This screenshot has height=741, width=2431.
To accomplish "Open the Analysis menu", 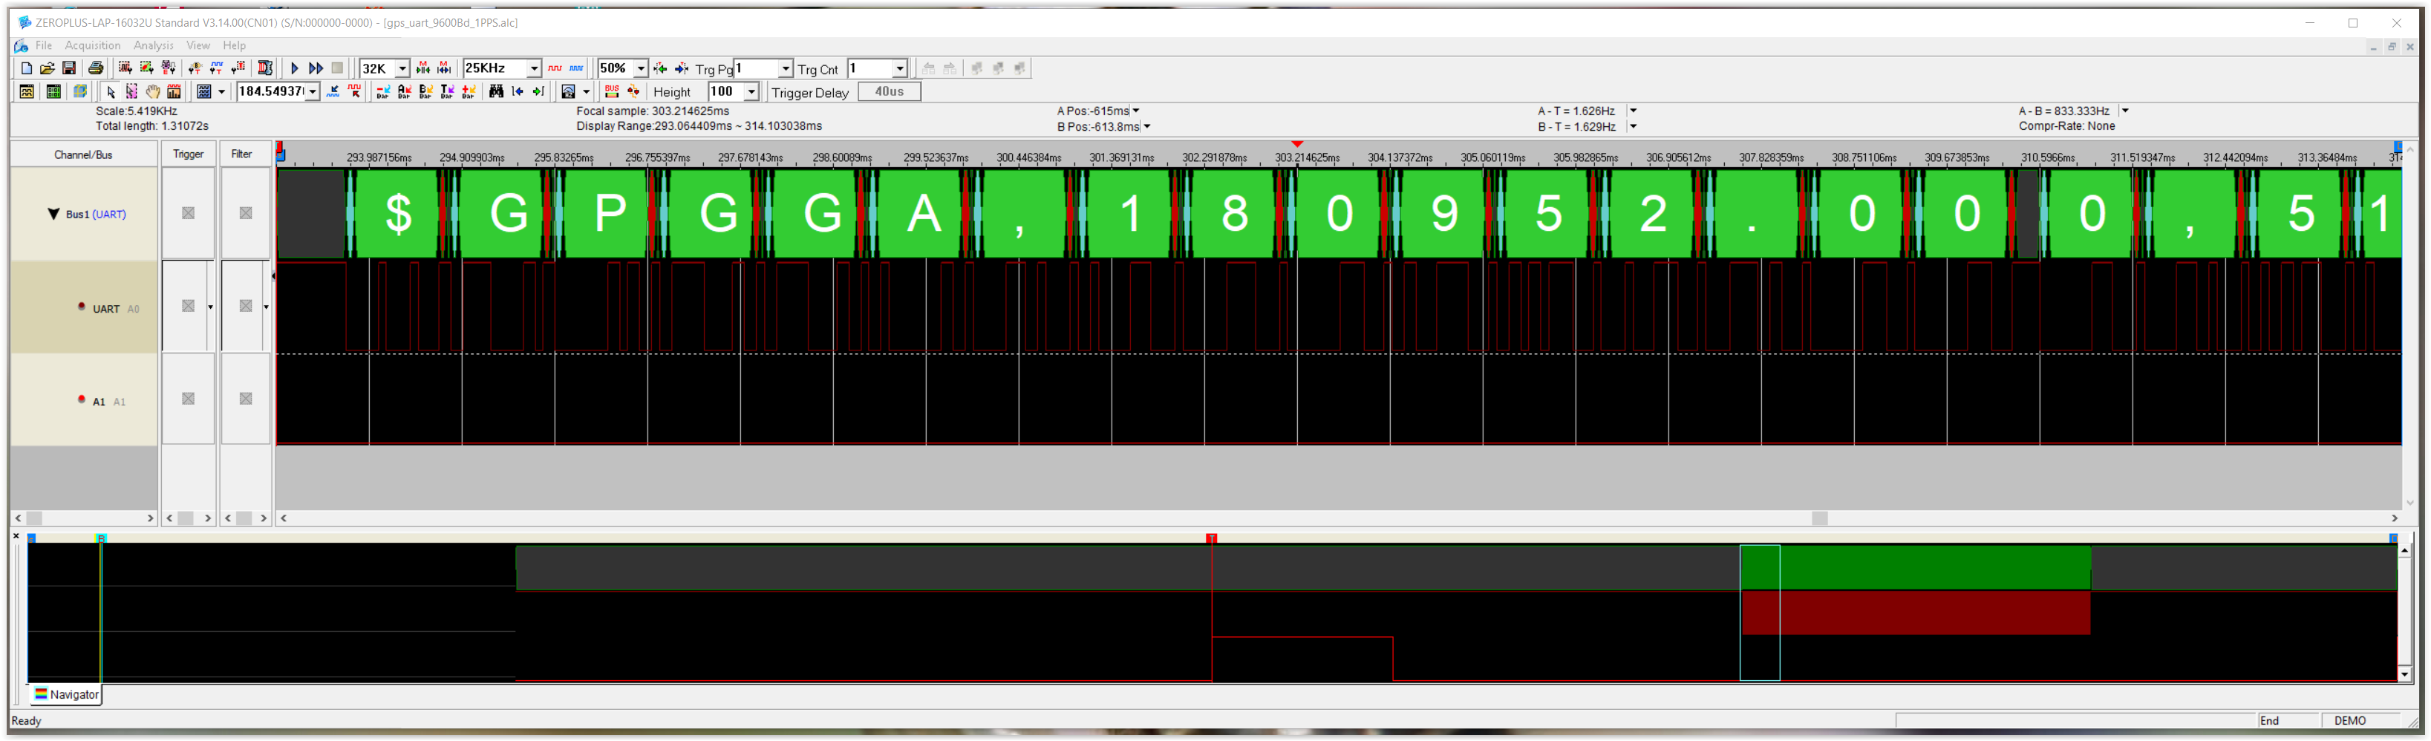I will coord(154,45).
